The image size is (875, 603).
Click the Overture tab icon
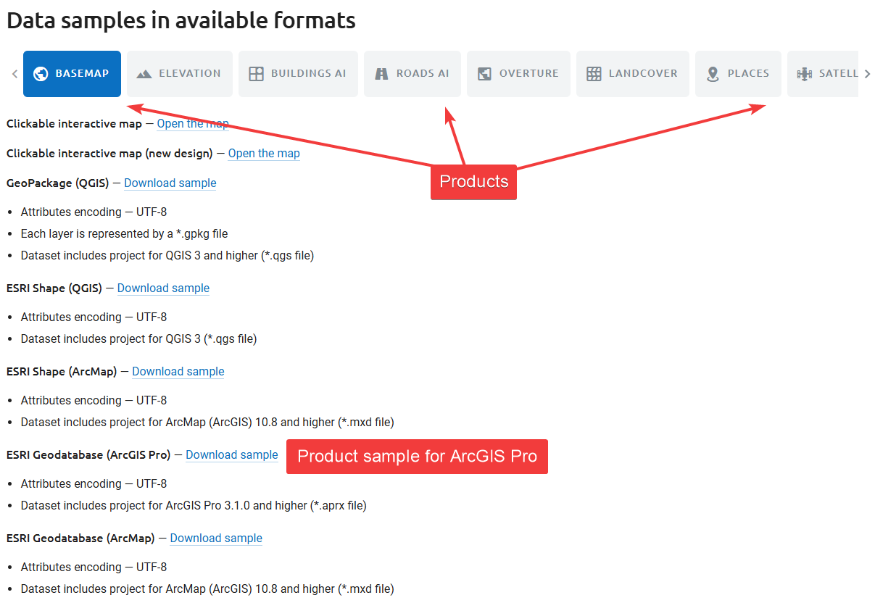(x=484, y=74)
